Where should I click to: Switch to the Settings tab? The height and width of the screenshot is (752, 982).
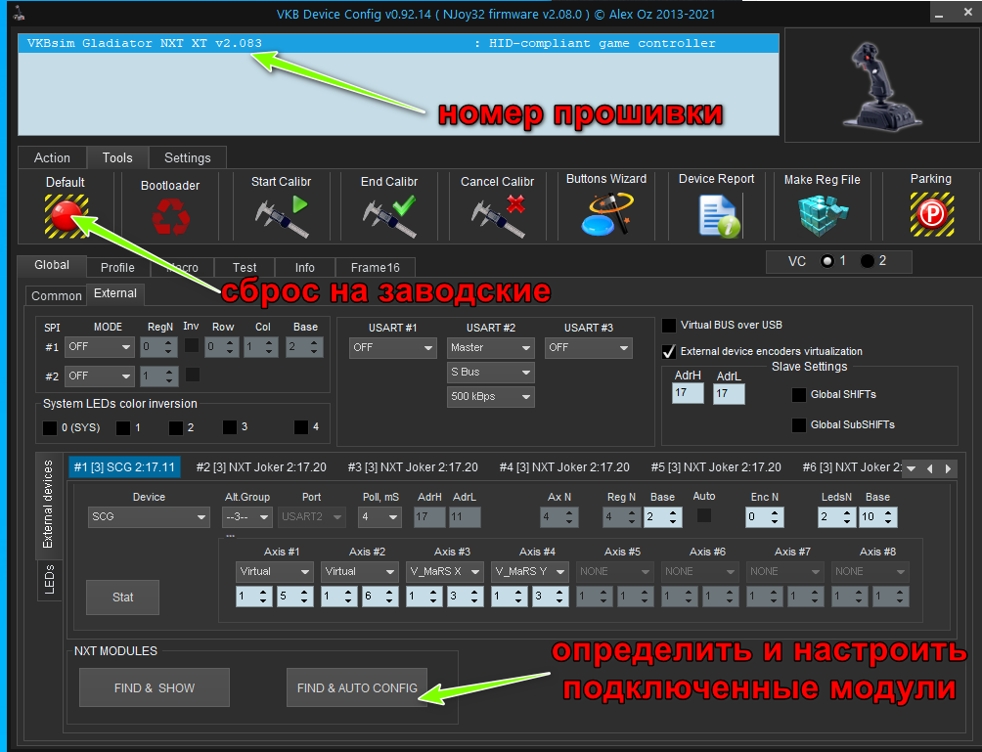(187, 157)
